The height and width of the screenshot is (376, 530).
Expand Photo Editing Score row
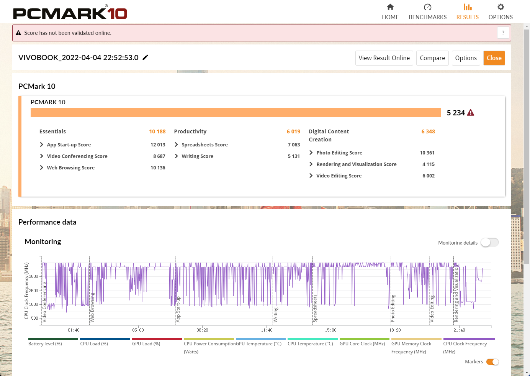[x=311, y=153]
